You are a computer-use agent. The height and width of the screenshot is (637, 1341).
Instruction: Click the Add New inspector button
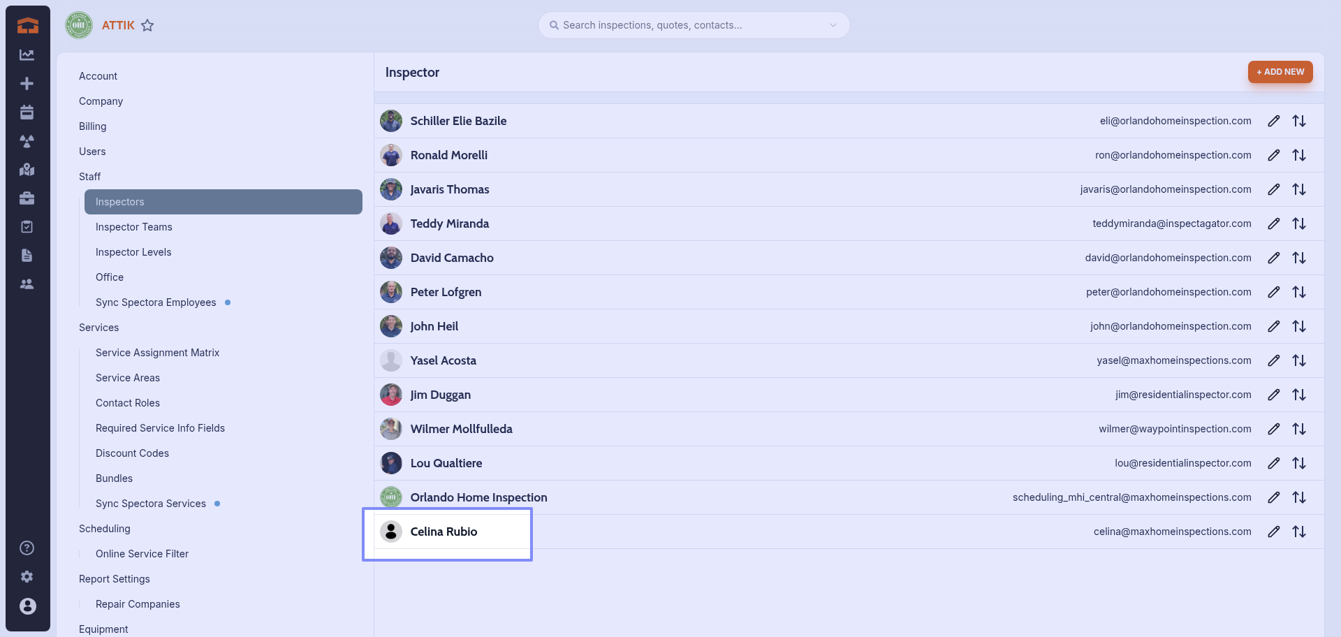[1280, 72]
